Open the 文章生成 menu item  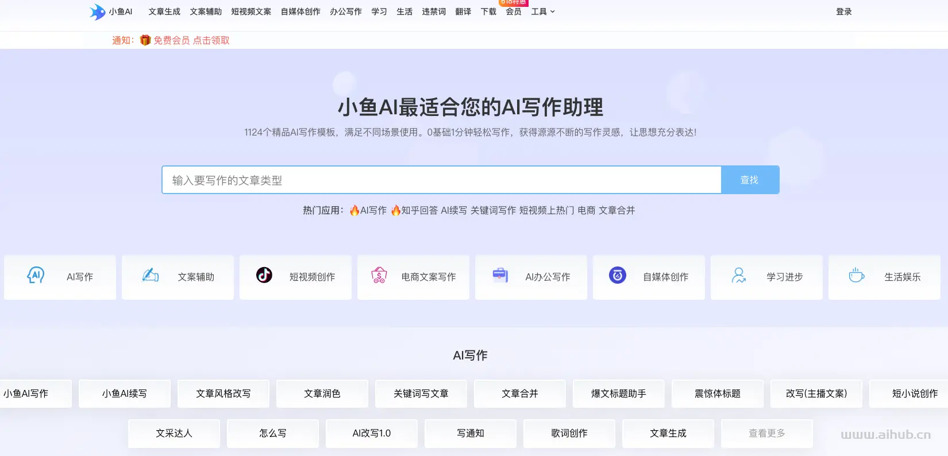tap(164, 11)
